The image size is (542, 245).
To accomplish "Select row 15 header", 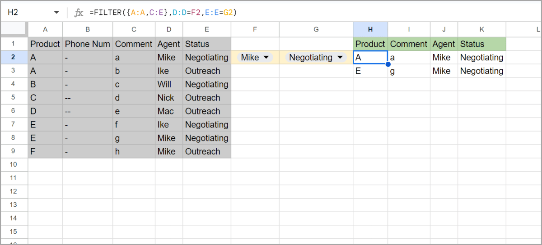I will coord(14,231).
